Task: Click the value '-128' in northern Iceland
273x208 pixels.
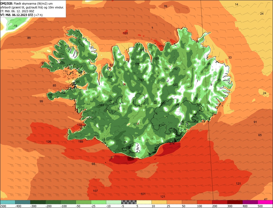Action: (141, 50)
